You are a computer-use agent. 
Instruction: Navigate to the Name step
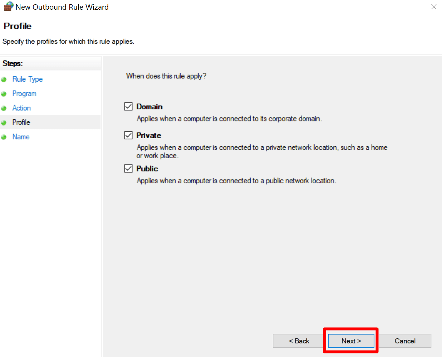[21, 137]
